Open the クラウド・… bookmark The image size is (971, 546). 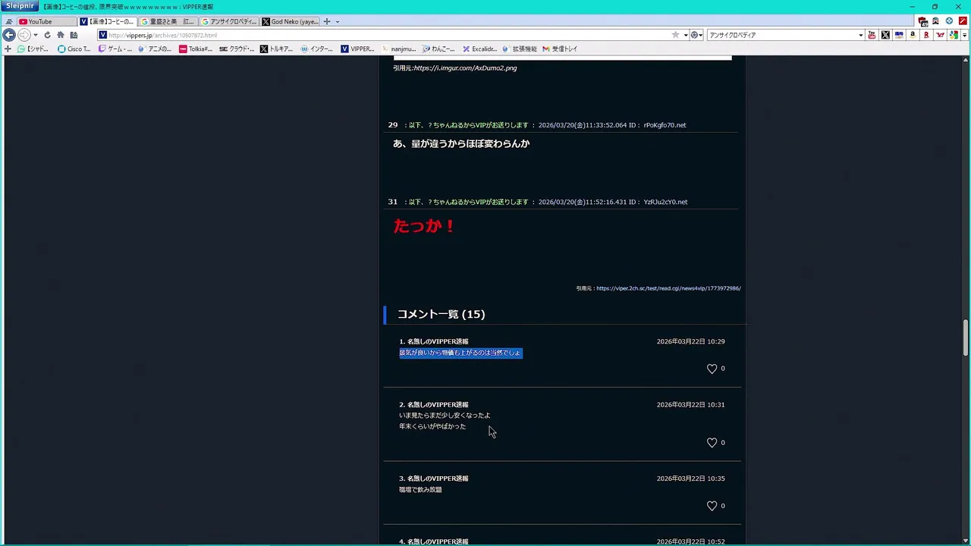coord(237,49)
